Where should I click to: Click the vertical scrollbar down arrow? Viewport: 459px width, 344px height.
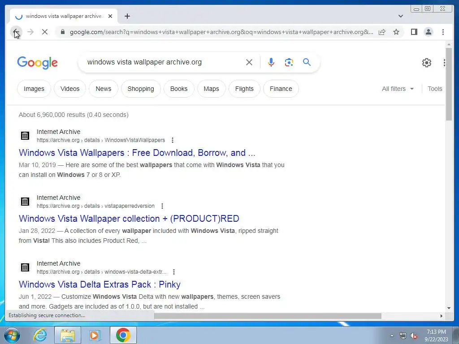click(x=449, y=308)
